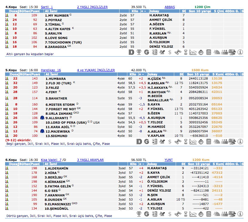Open the 3 YAŞLI ARAPLAR link
This screenshot has height=222, width=248.
coord(90,160)
